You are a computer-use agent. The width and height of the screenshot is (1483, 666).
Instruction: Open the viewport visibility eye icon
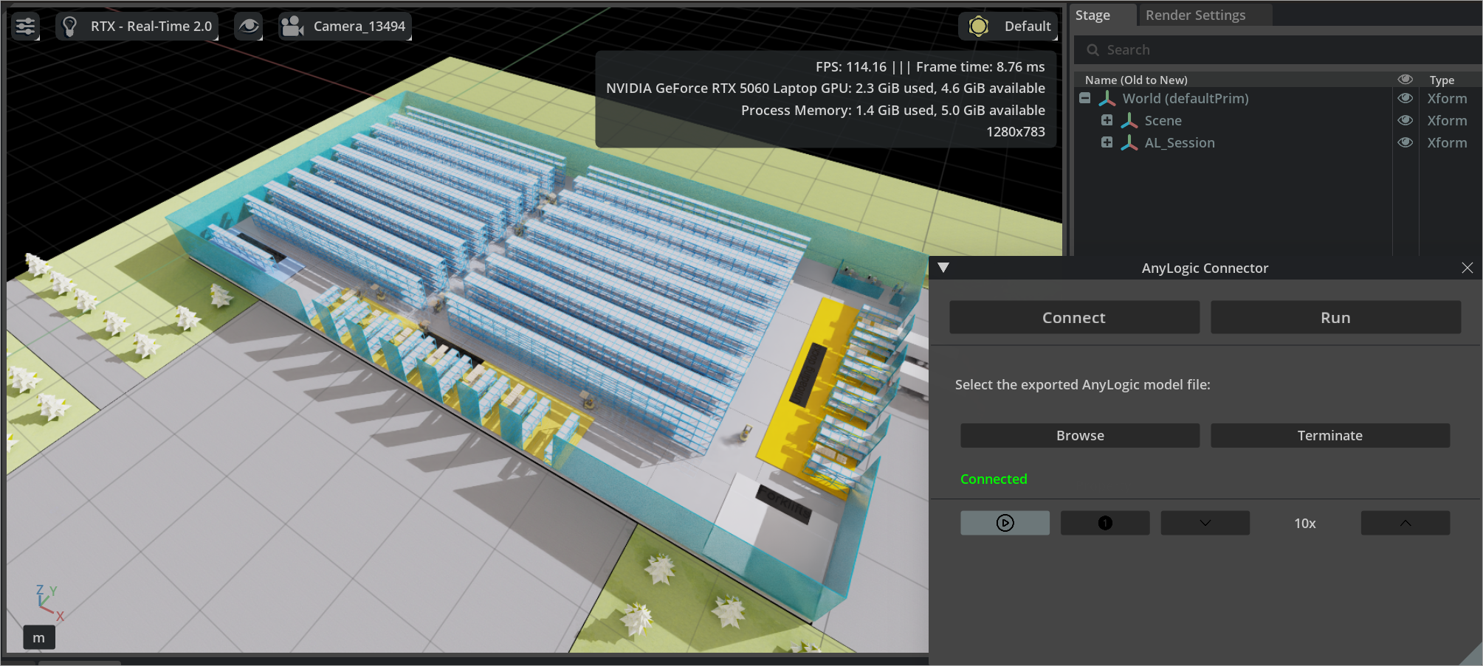248,26
